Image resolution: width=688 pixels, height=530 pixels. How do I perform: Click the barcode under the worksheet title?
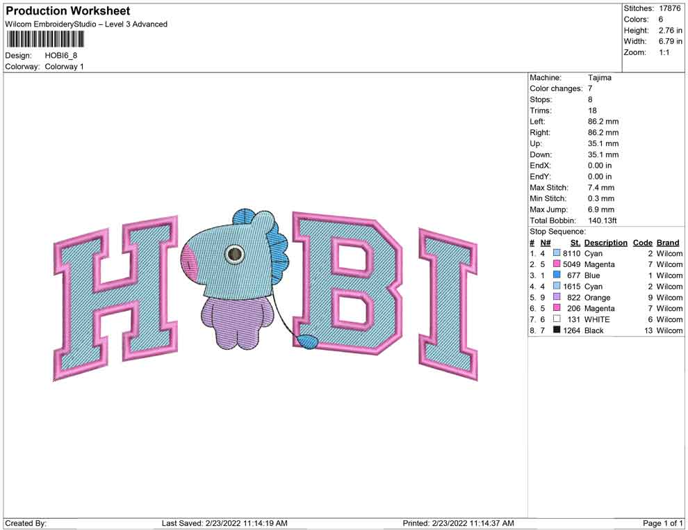[44, 40]
